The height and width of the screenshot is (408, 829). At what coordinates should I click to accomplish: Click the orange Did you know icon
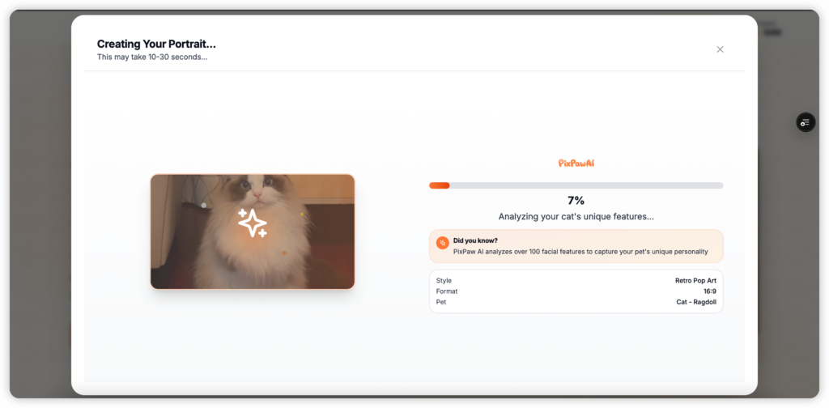443,243
